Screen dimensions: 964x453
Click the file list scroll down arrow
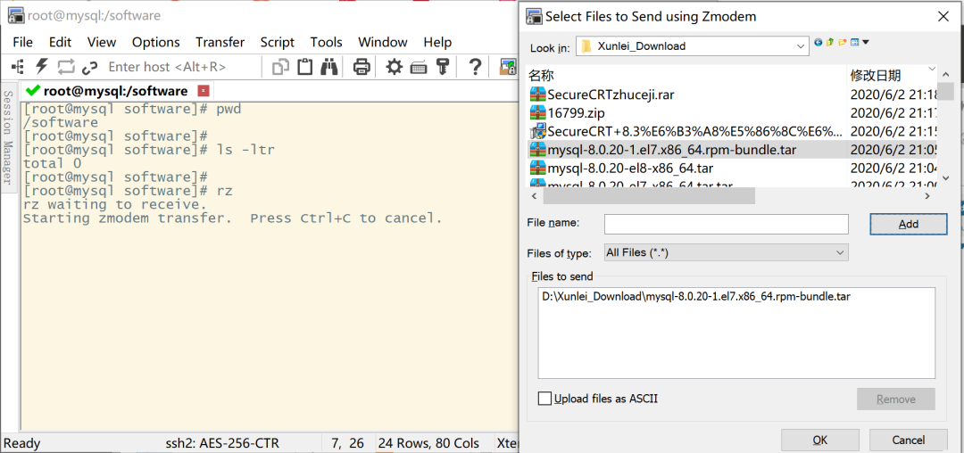point(945,178)
